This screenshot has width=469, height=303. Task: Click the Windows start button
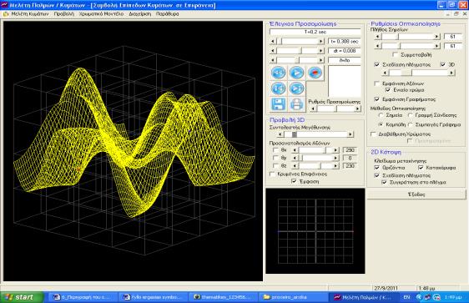pos(22,297)
